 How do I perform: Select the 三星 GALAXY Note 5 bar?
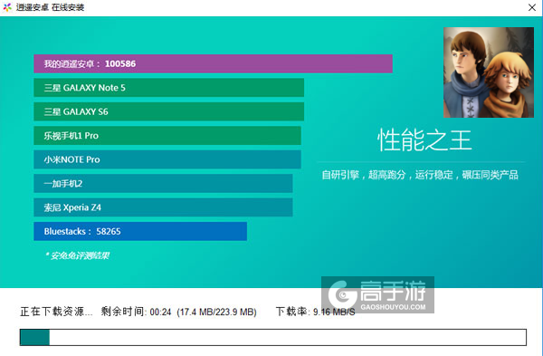pyautogui.click(x=168, y=88)
